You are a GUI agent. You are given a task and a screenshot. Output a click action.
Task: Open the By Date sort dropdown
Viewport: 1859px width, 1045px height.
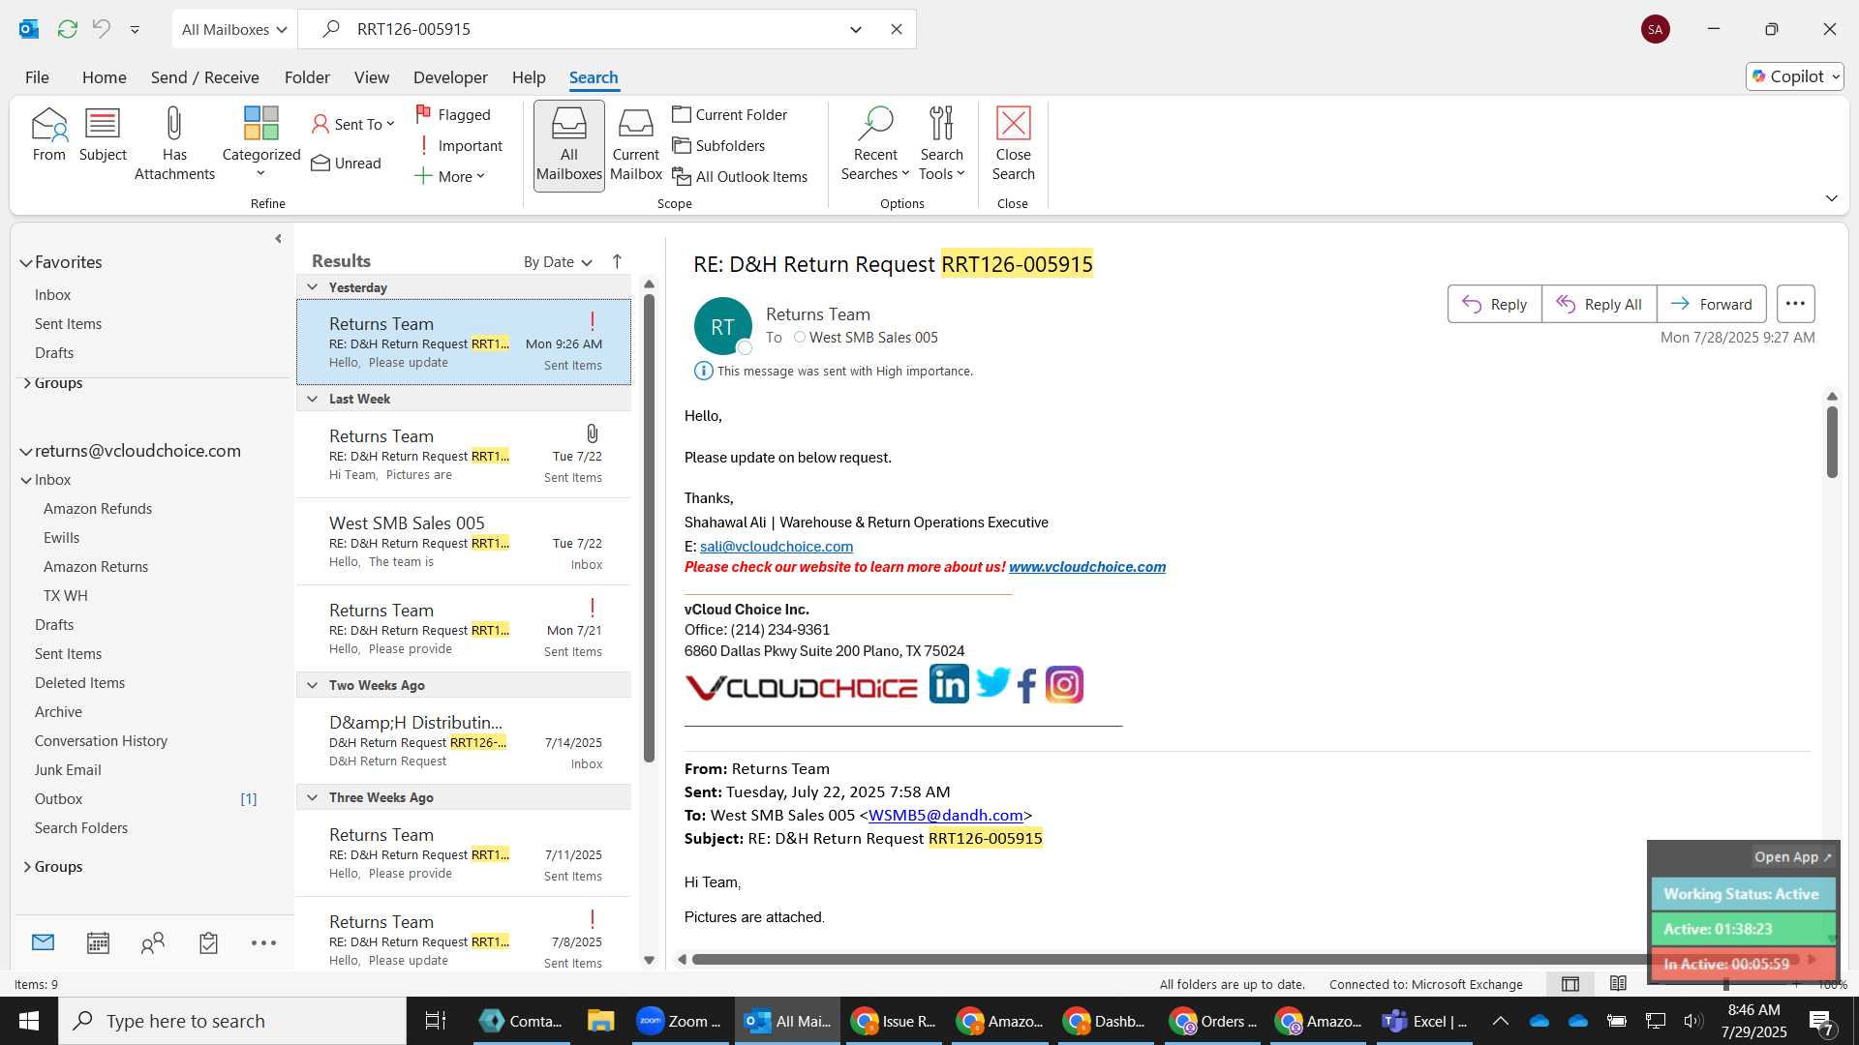[x=558, y=261]
